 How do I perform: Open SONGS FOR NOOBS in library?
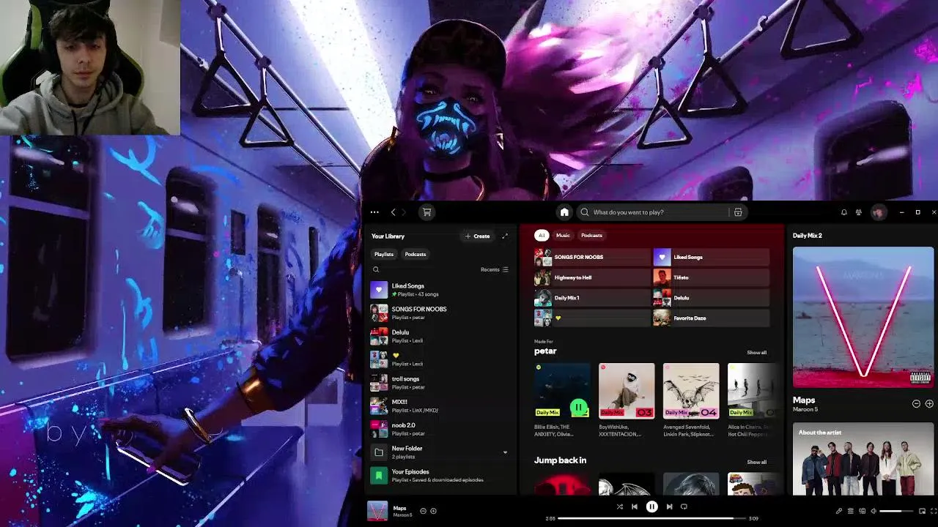(440, 313)
